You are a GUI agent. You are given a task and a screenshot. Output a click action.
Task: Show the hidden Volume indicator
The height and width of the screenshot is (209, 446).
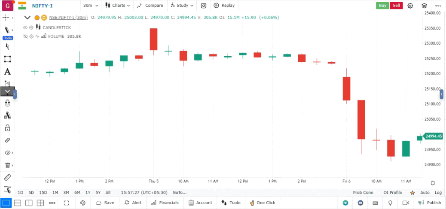point(25,36)
